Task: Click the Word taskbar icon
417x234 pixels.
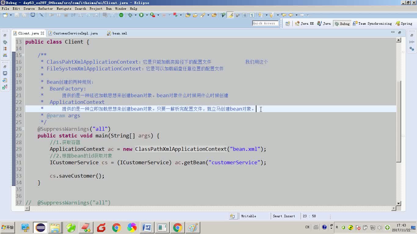Action: click(x=147, y=228)
